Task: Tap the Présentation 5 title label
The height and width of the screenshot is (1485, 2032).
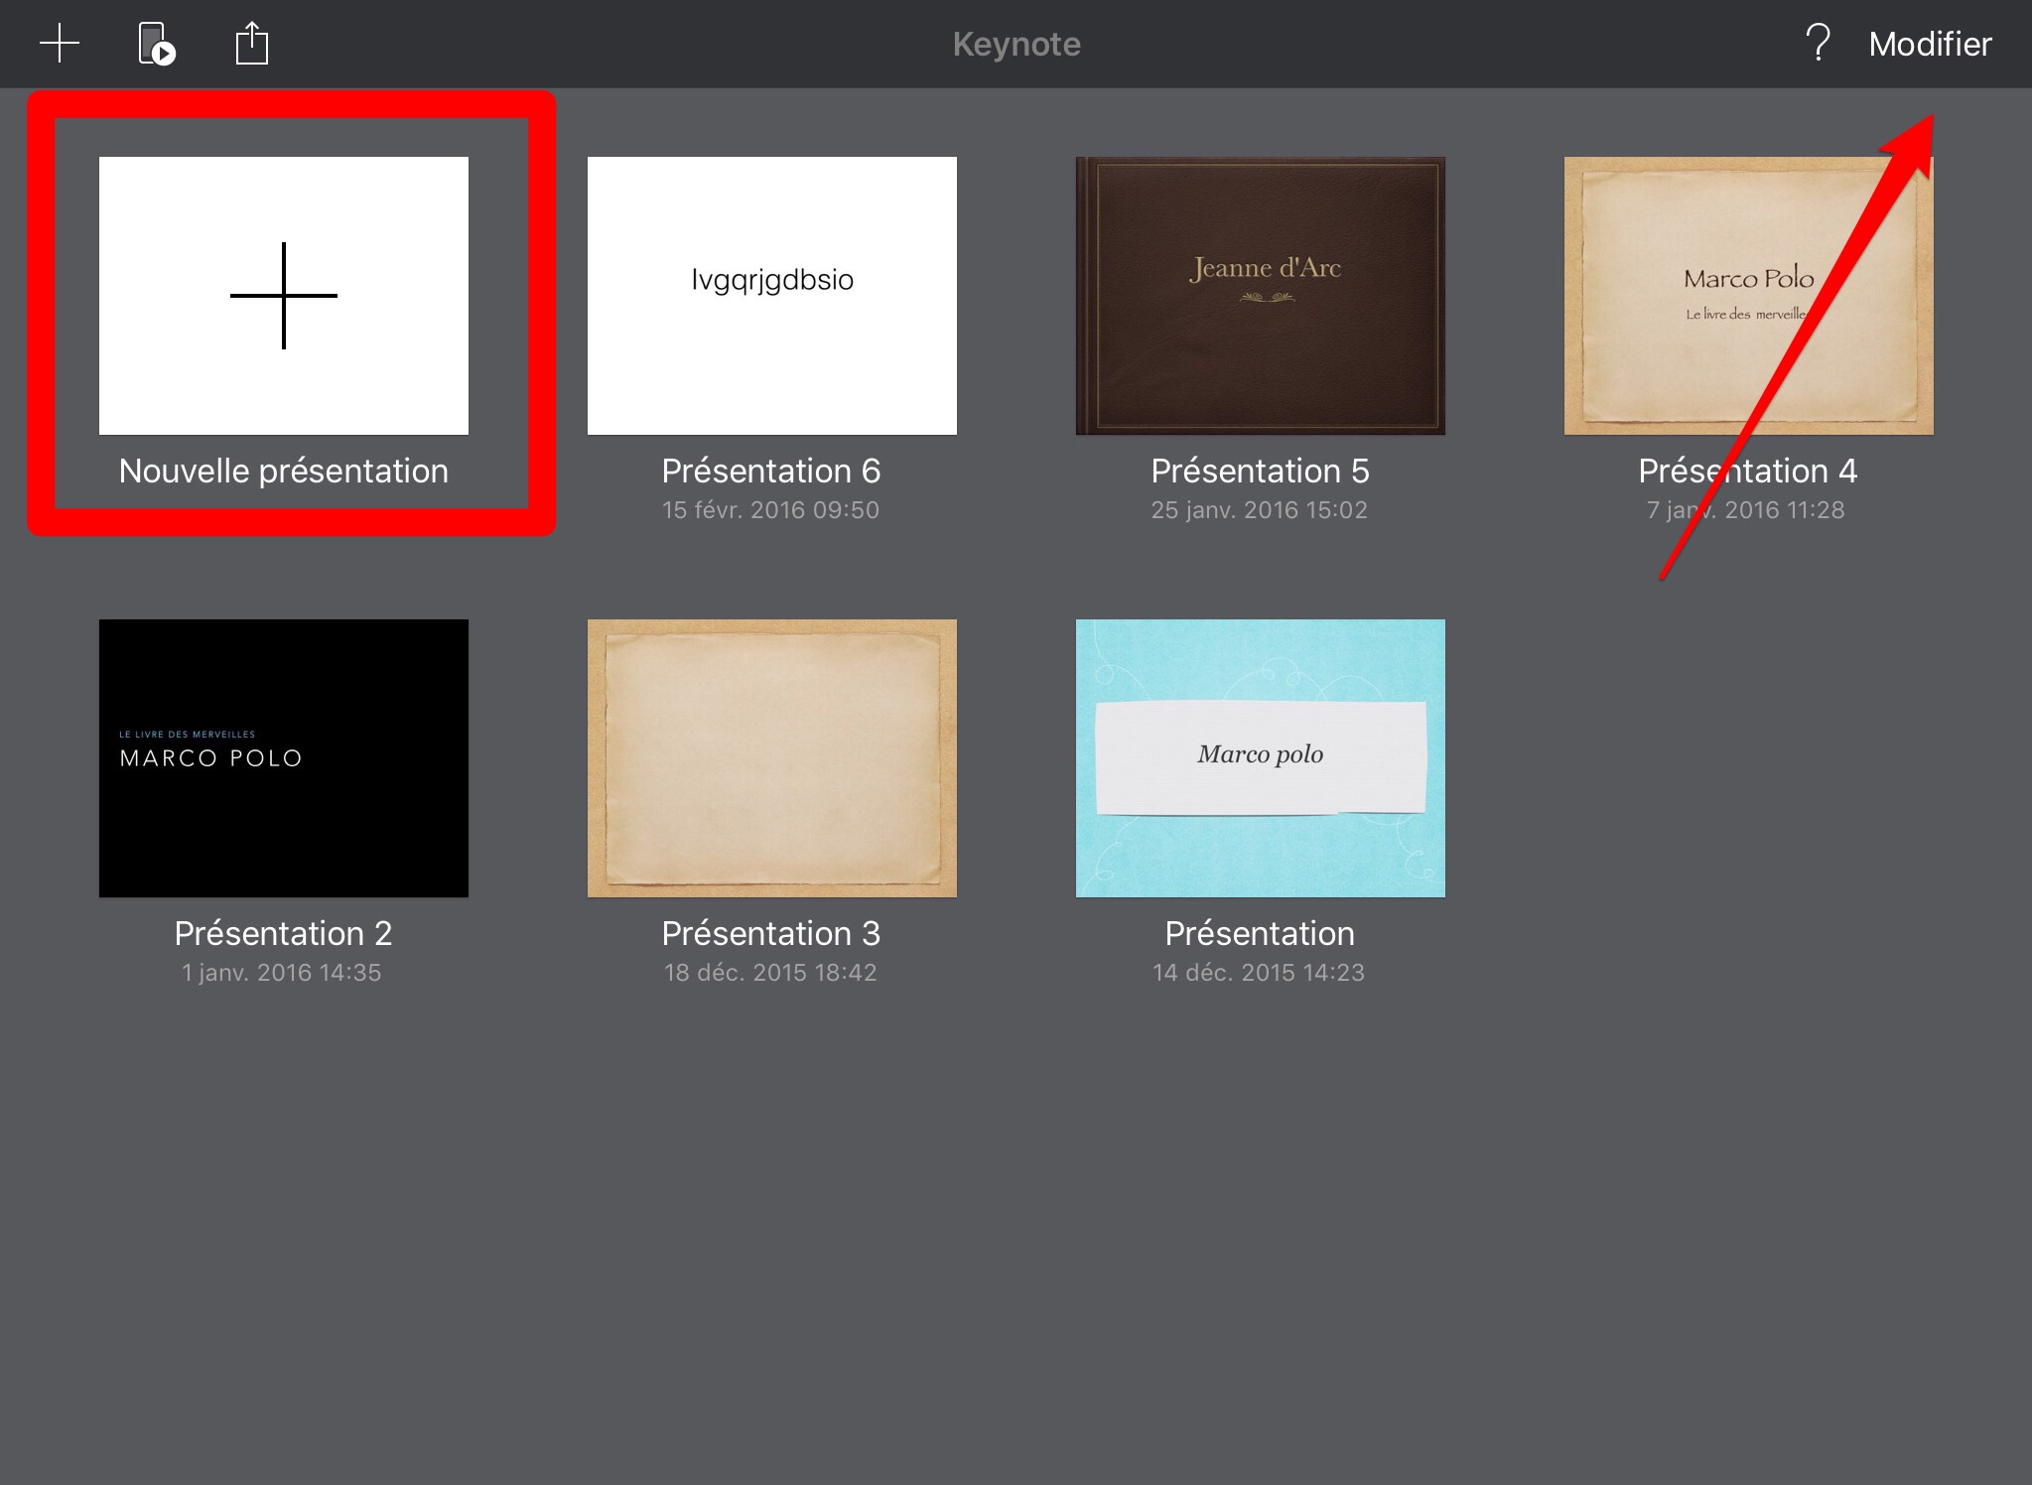Action: (1260, 471)
